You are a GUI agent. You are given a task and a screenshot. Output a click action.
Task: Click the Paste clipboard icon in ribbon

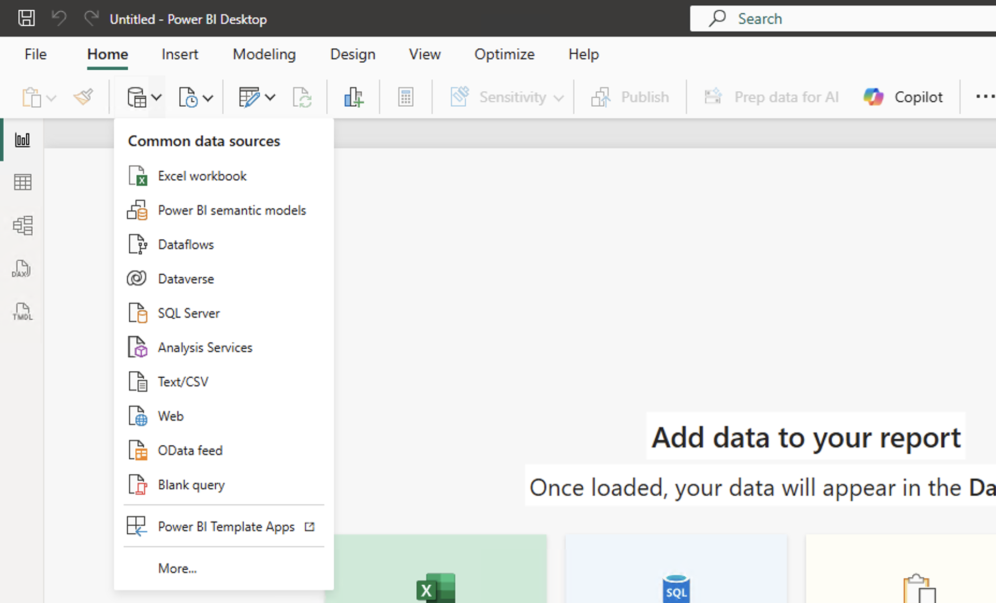32,97
